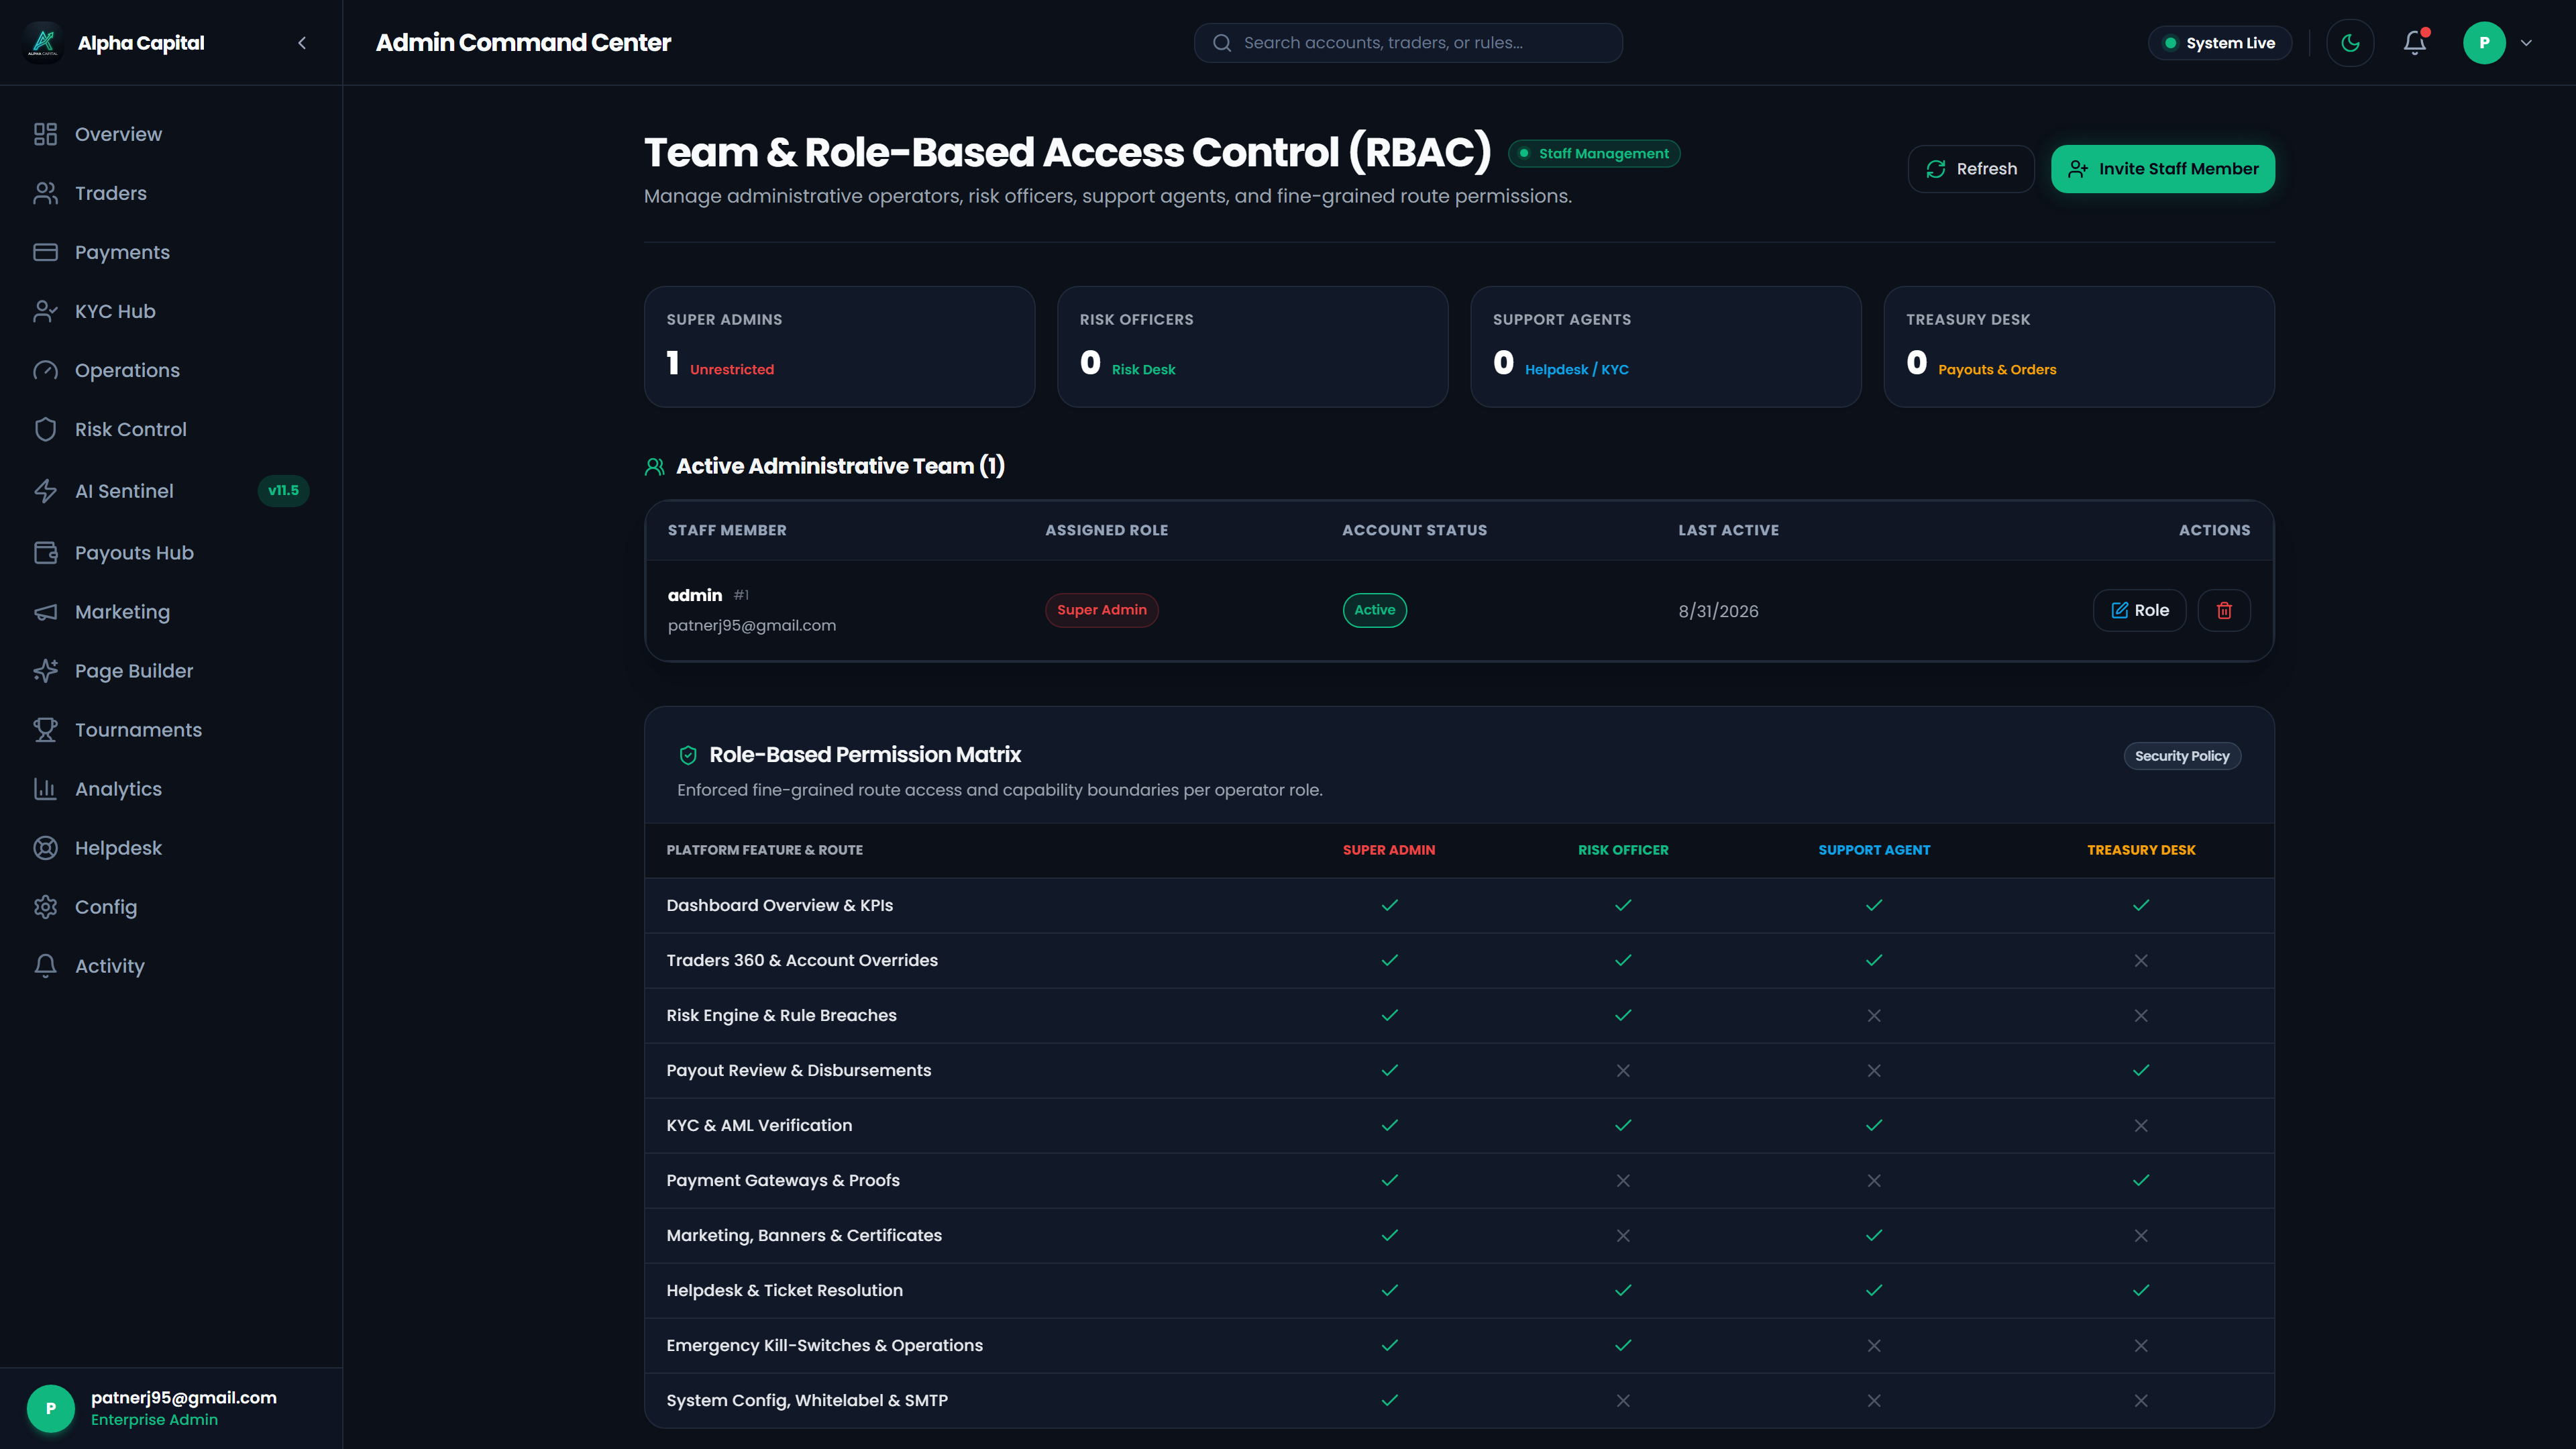Click the 8/31/2026 last active date
The height and width of the screenshot is (1449, 2576).
1718,611
